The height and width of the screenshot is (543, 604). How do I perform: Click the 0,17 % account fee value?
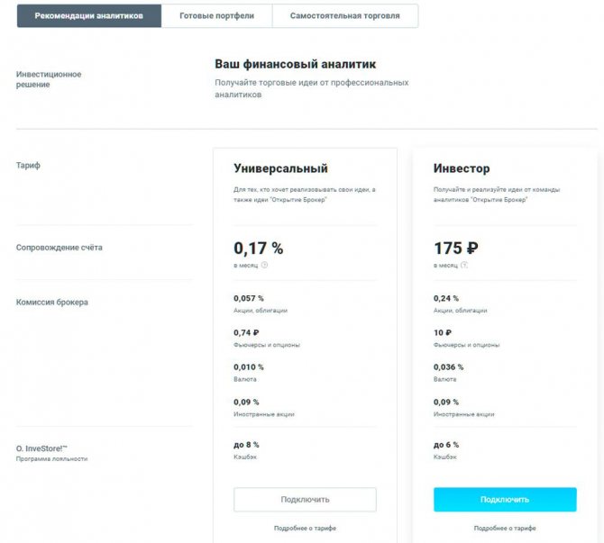click(x=259, y=248)
